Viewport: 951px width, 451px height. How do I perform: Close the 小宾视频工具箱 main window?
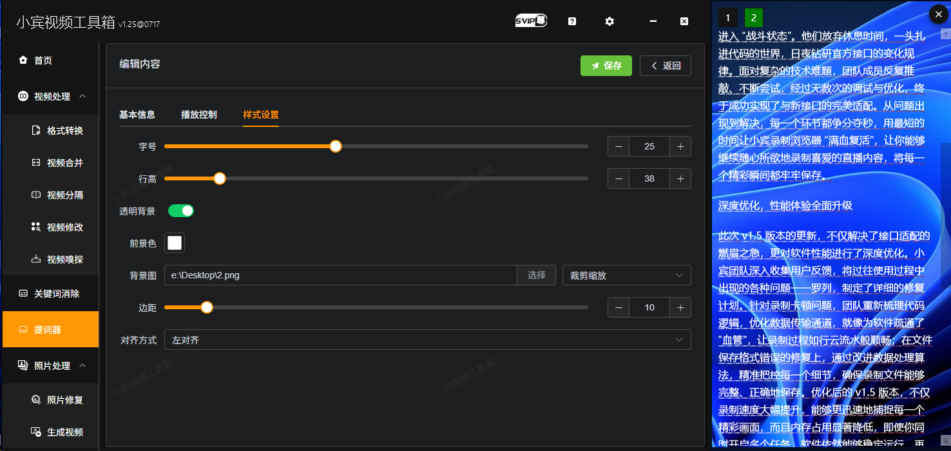tap(684, 21)
